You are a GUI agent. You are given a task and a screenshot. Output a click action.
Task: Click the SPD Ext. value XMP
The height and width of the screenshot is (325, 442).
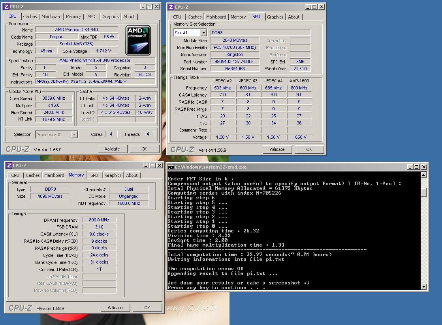coord(300,61)
